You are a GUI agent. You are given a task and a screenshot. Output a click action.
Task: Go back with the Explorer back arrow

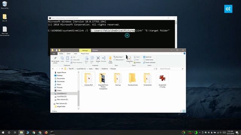53,69
